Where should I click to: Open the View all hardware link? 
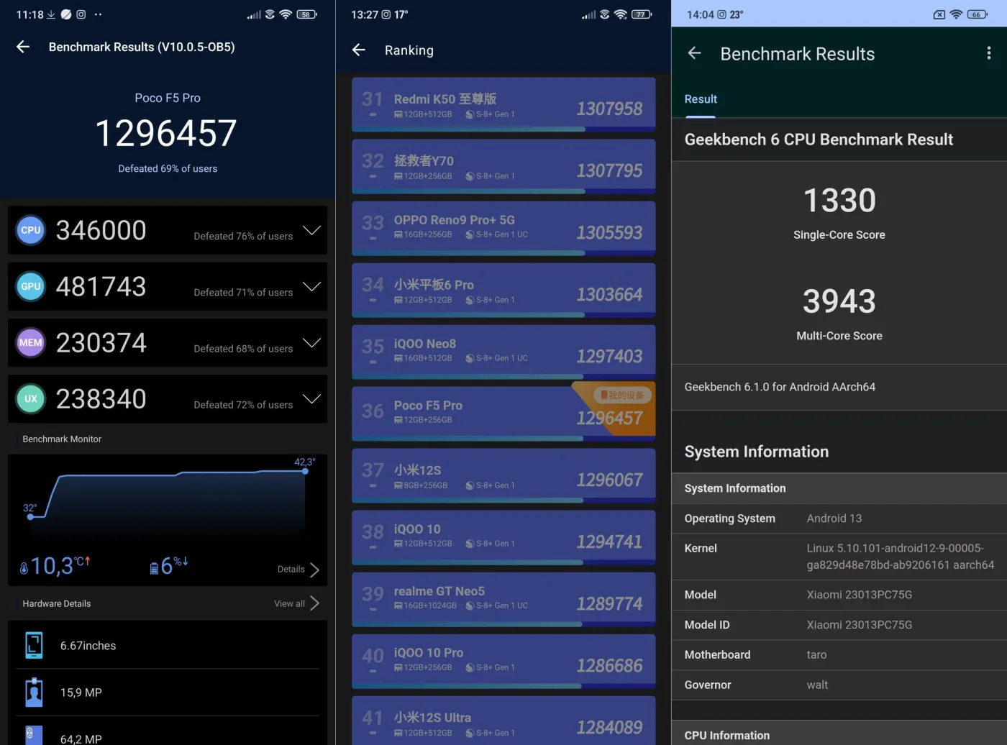click(x=289, y=603)
